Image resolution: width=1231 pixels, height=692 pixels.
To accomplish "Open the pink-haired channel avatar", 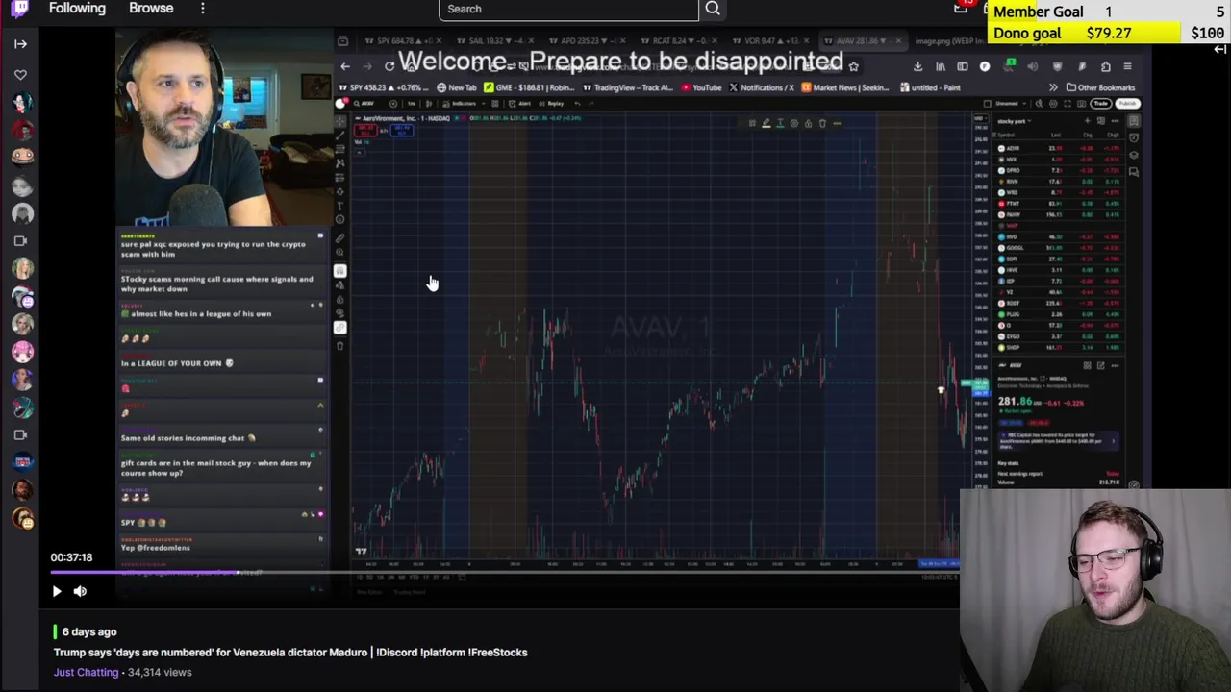I will (x=22, y=352).
